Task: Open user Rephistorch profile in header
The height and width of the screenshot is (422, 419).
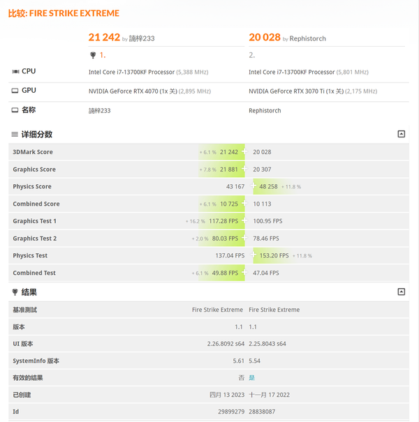Action: tap(308, 38)
